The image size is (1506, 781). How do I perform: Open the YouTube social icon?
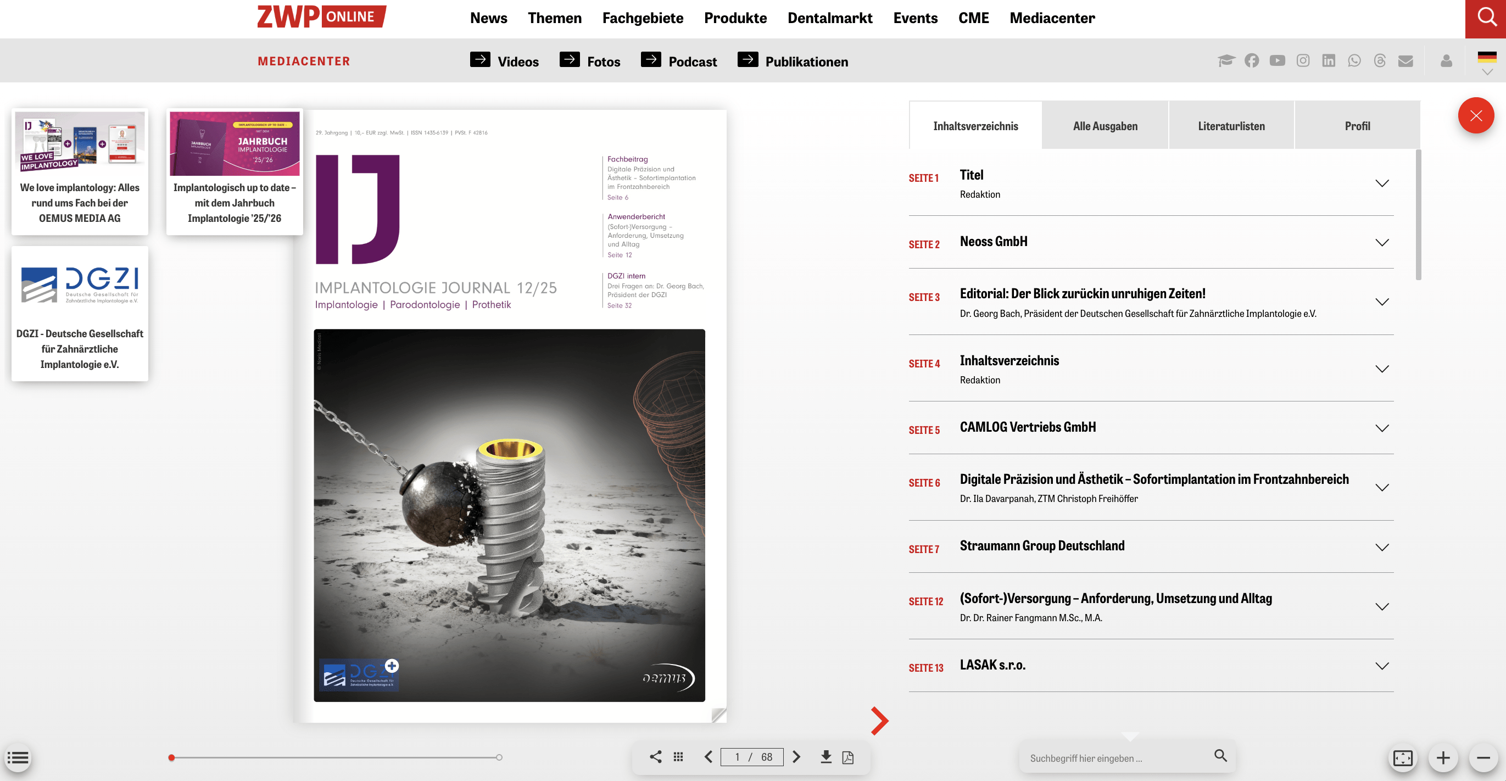[x=1277, y=61]
